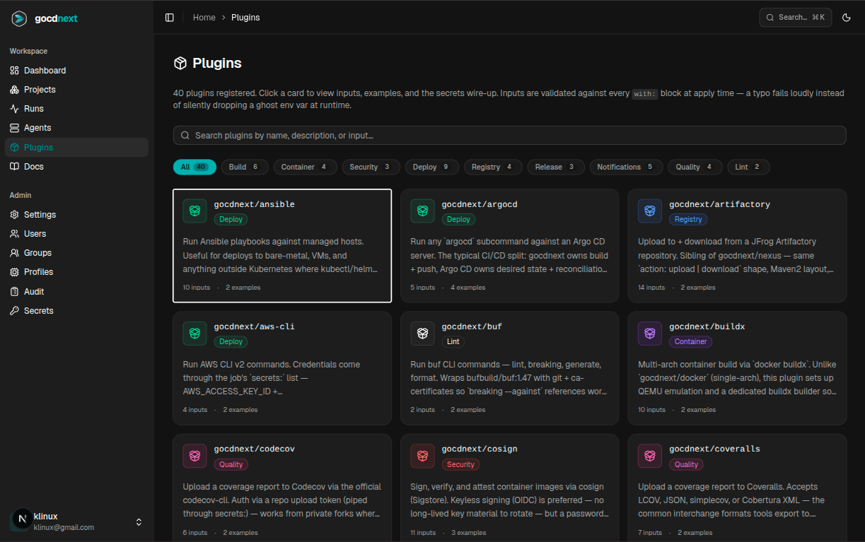This screenshot has width=865, height=542.
Task: Click the Deploy badge on gocdnext/aws-cli
Action: tap(231, 342)
